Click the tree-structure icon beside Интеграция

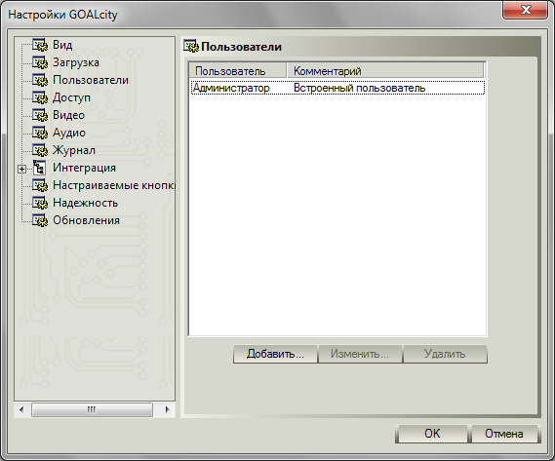click(39, 168)
